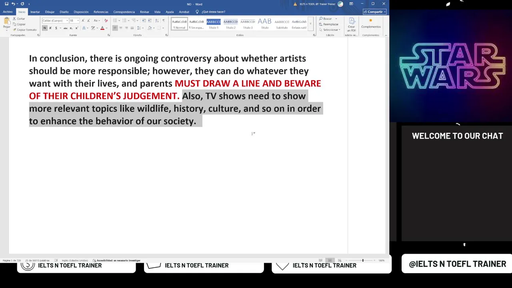
Task: Open Complementos add-ins
Action: point(371,24)
